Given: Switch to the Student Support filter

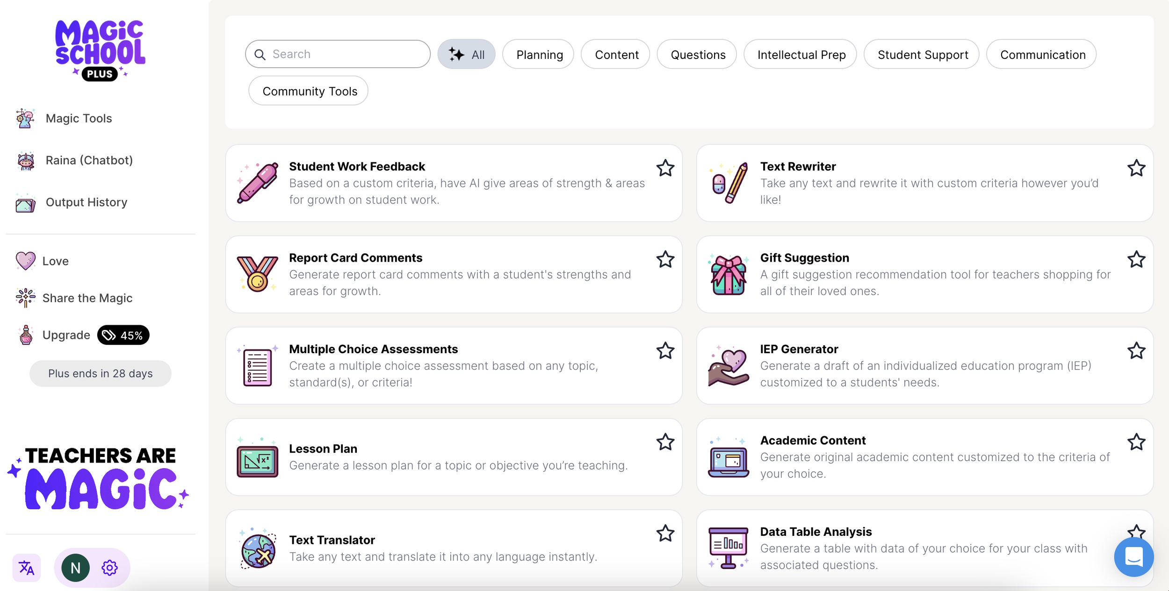Looking at the screenshot, I should [x=922, y=55].
